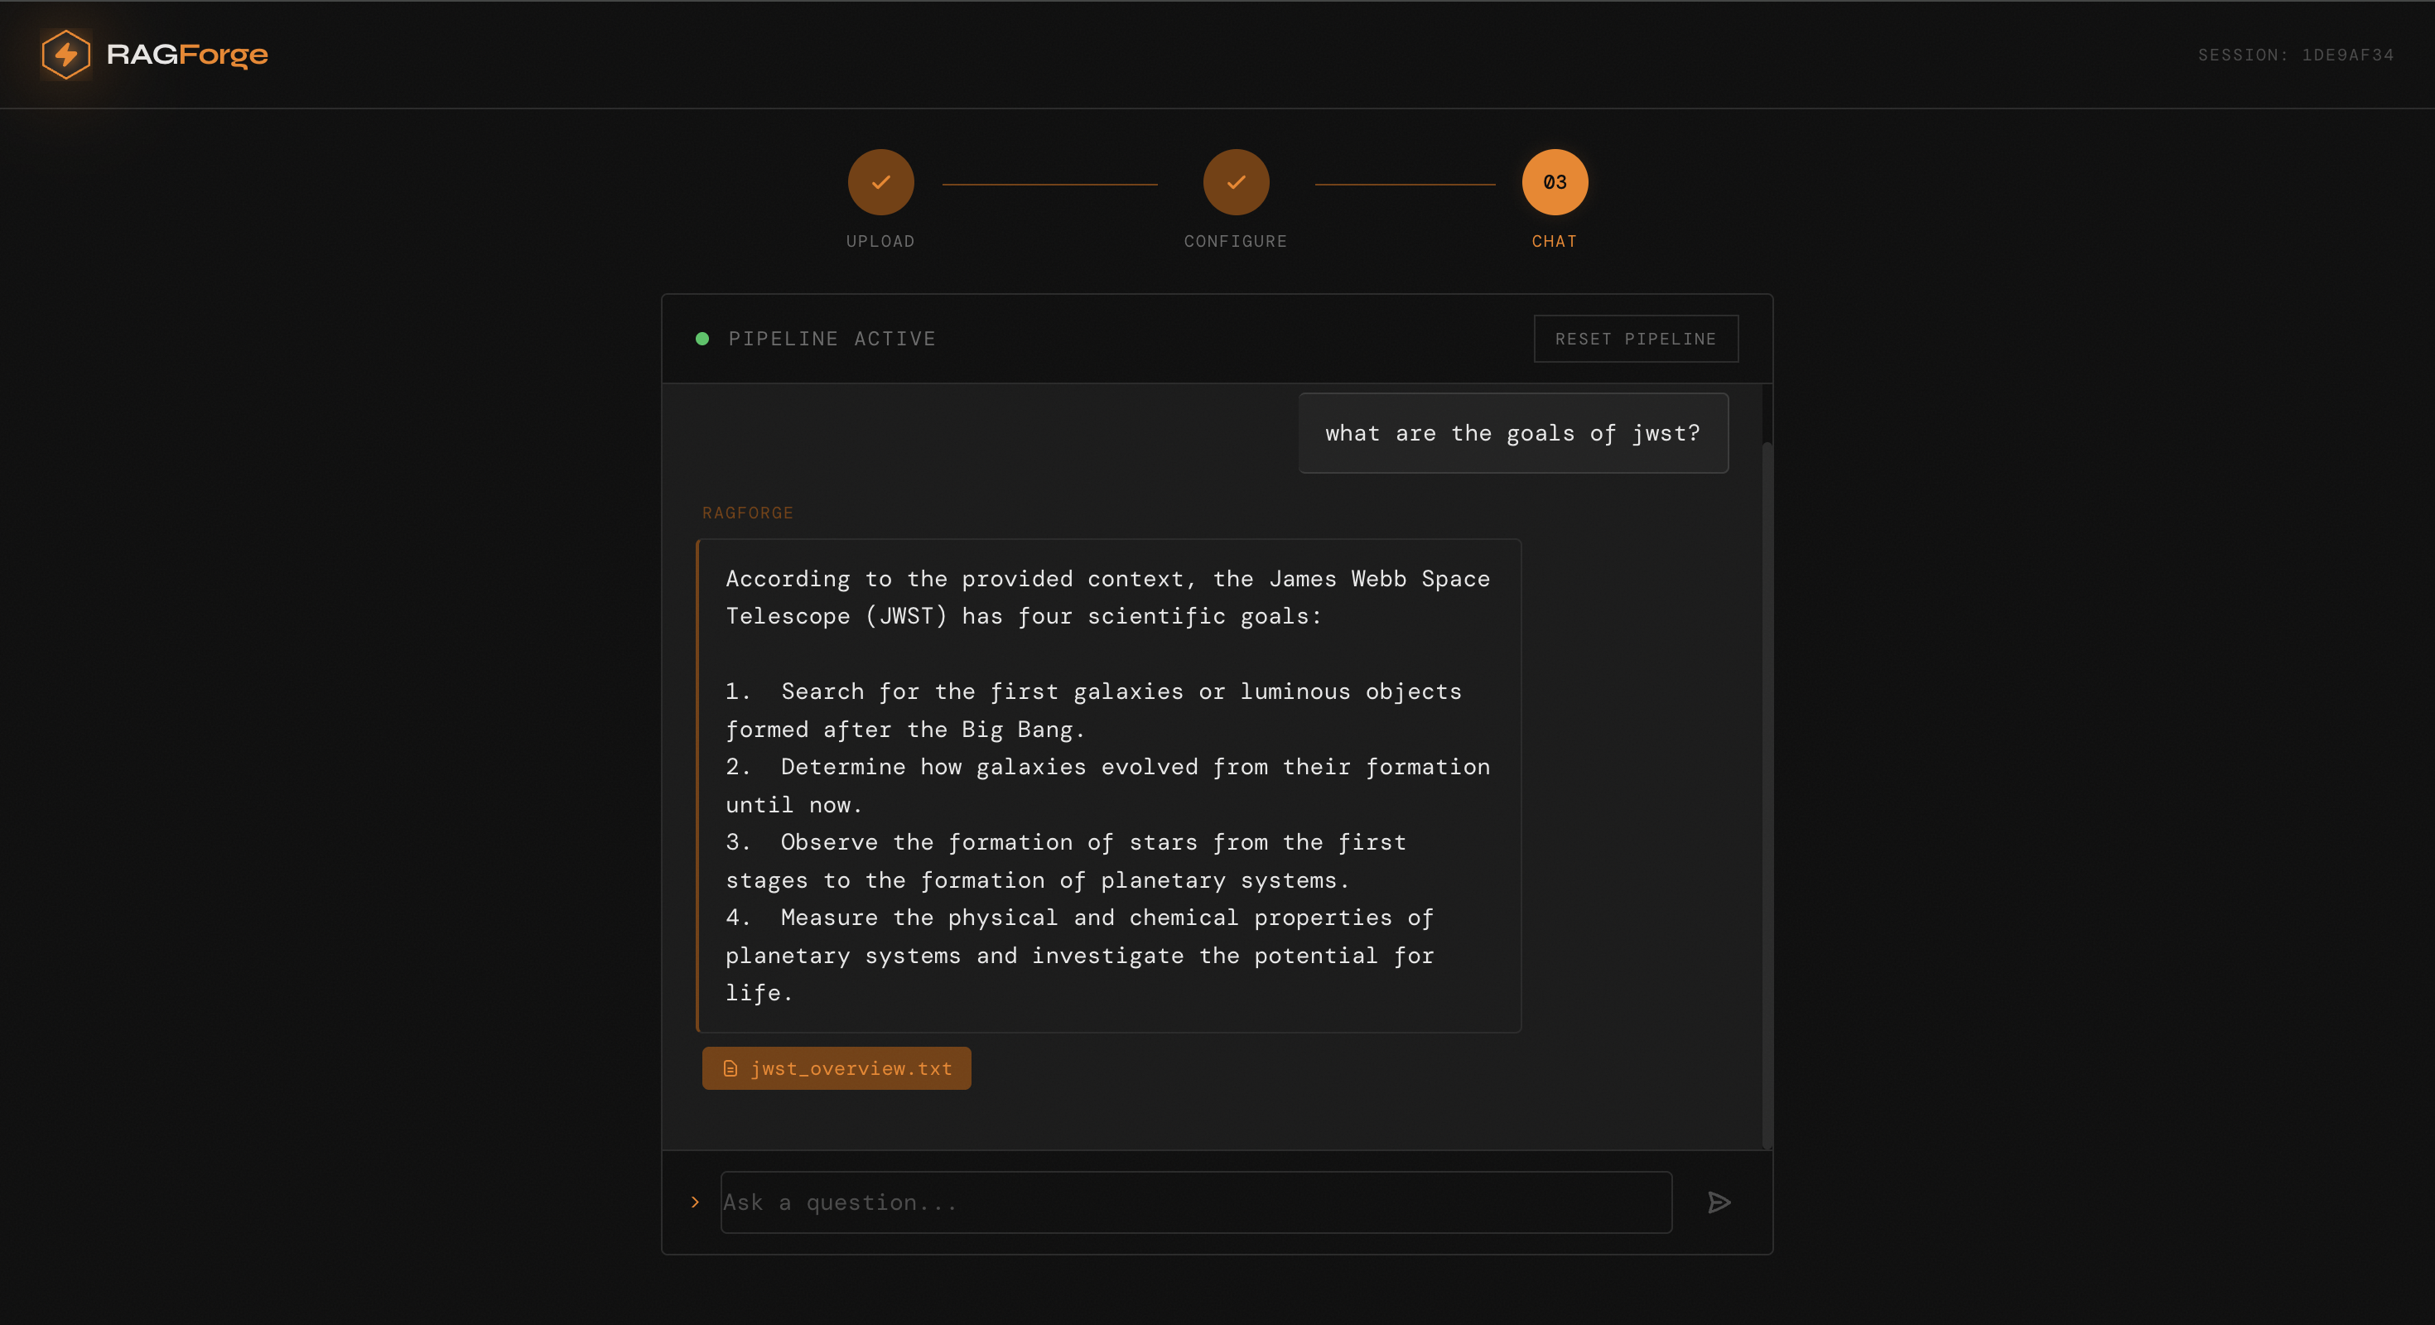Click the Configure step checkmark circle

click(1236, 182)
